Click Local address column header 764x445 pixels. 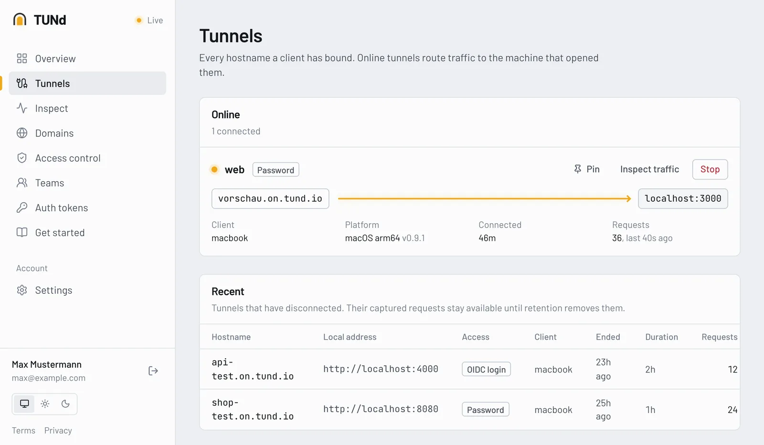pyautogui.click(x=350, y=337)
